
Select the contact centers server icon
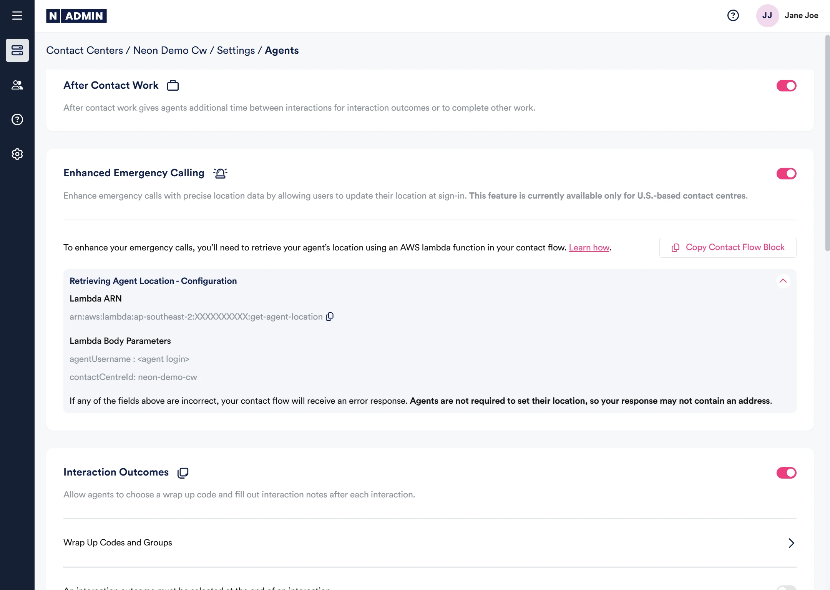click(17, 50)
